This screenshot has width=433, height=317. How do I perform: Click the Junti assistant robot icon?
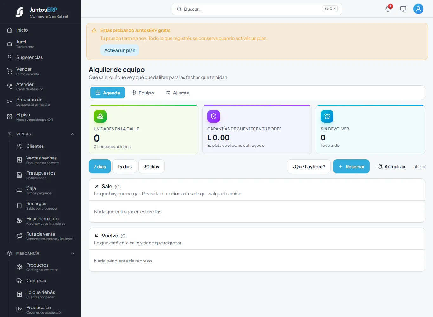point(10,44)
